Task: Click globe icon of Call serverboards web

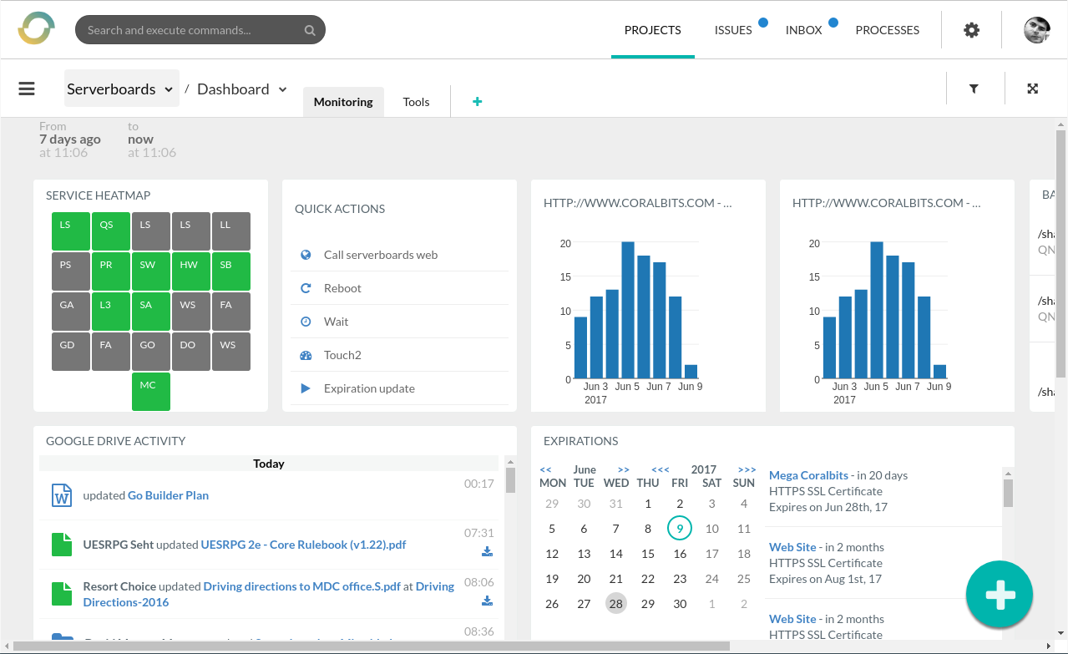Action: pyautogui.click(x=306, y=255)
